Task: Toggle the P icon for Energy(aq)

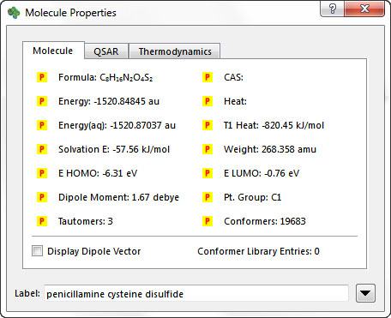Action: 42,125
